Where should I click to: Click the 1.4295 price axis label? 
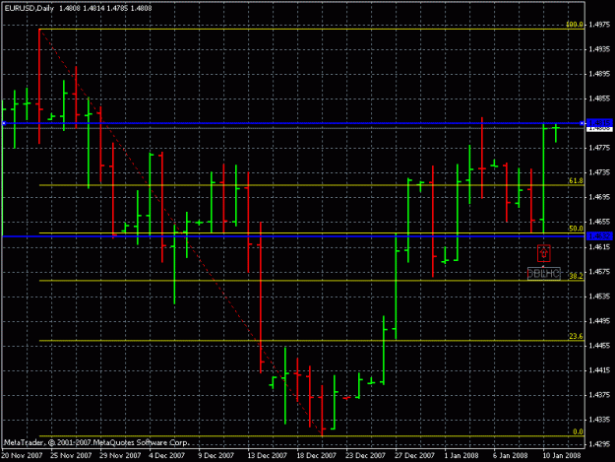599,444
